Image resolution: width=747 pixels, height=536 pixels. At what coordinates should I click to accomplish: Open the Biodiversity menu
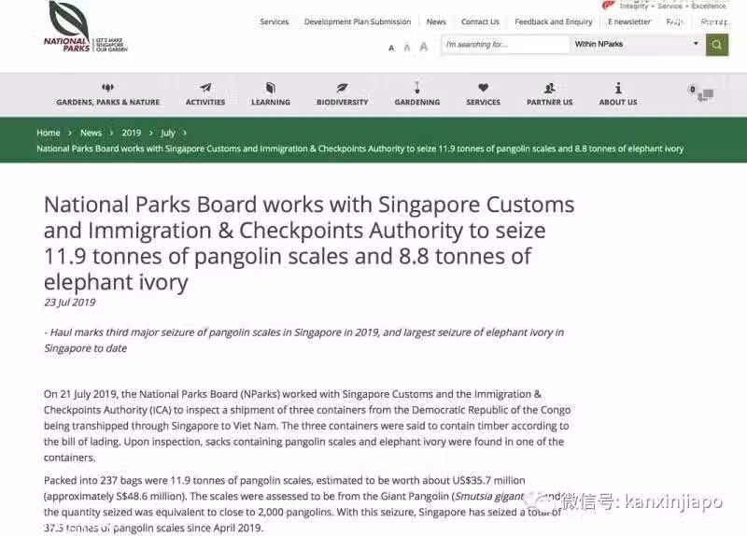pos(342,102)
